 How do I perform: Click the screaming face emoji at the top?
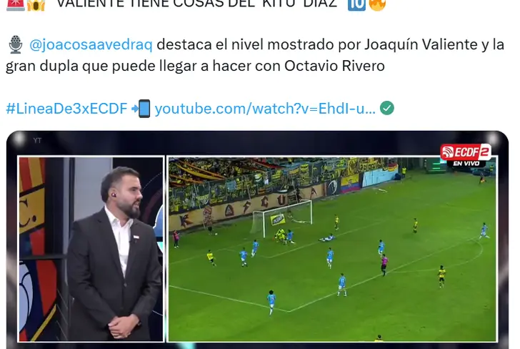36,5
